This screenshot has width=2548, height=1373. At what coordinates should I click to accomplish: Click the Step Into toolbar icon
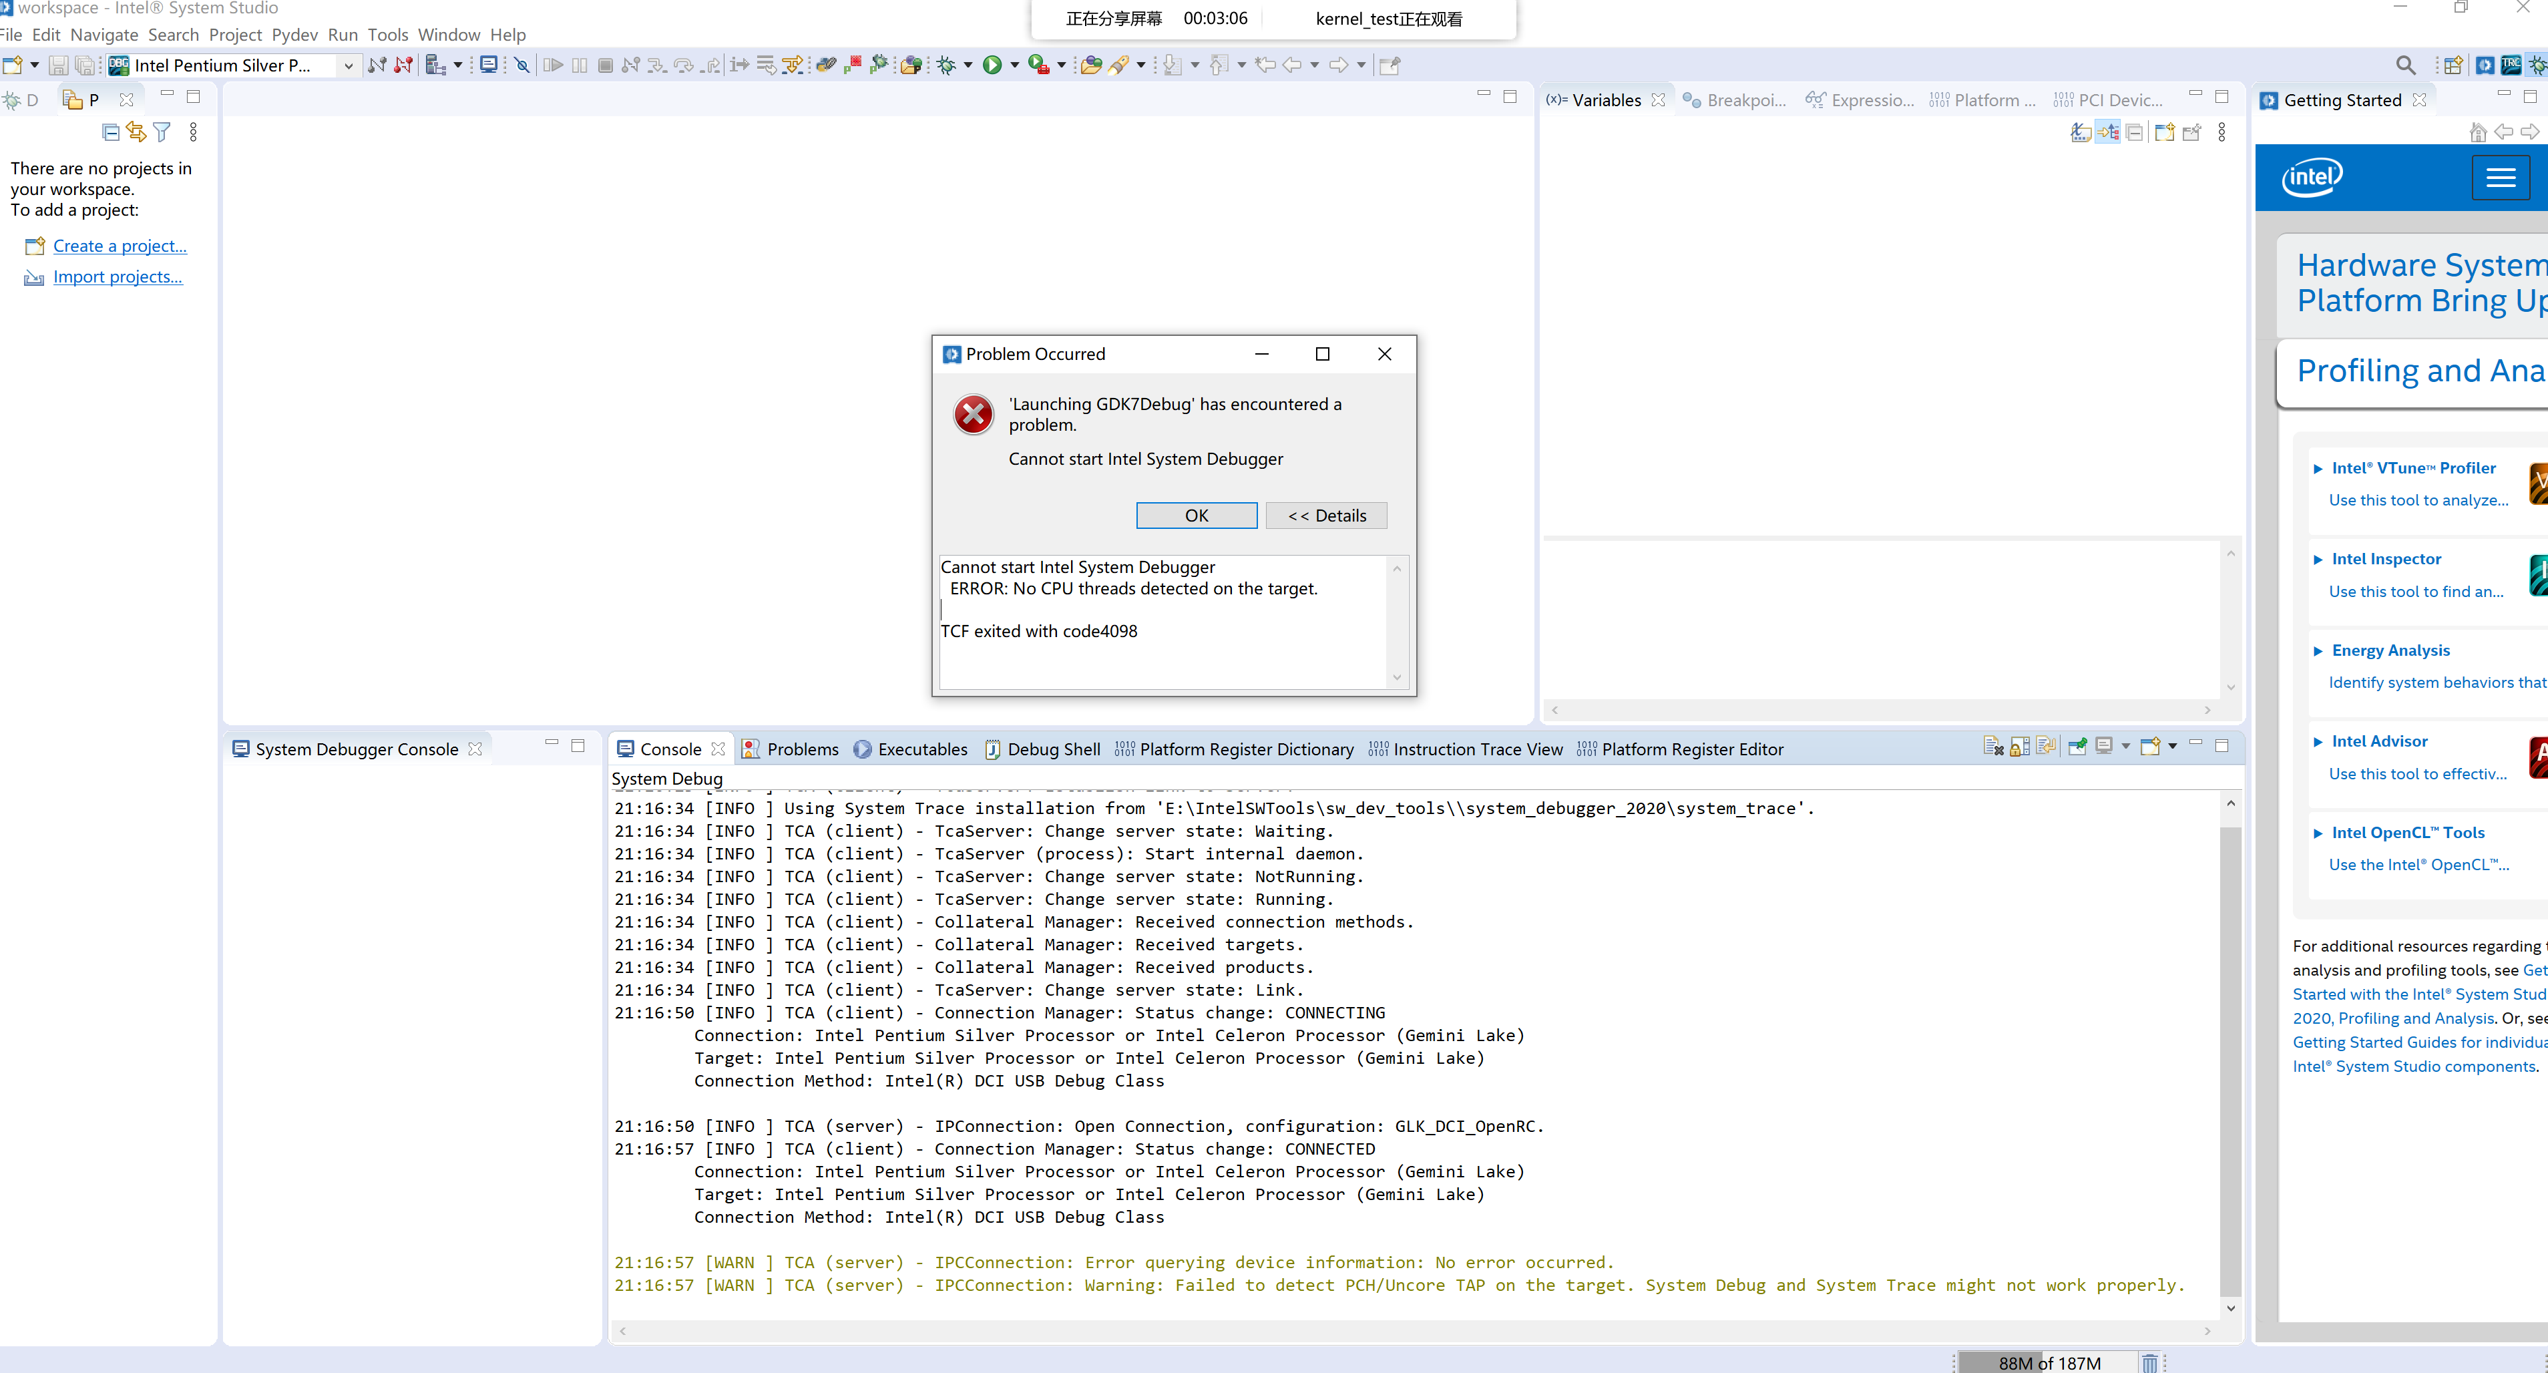coord(657,65)
